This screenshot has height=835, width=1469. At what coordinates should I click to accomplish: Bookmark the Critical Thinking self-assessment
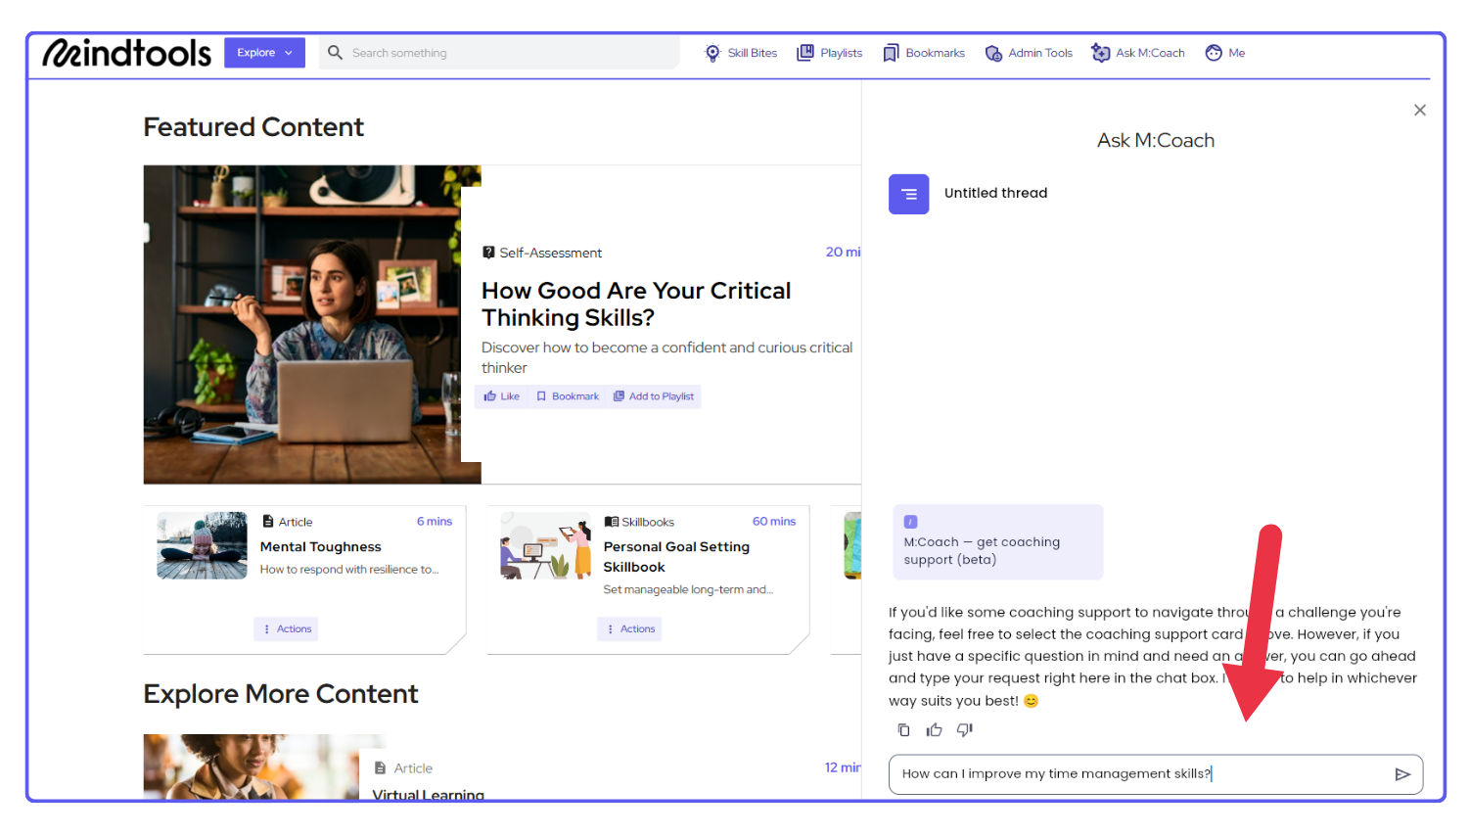point(568,396)
